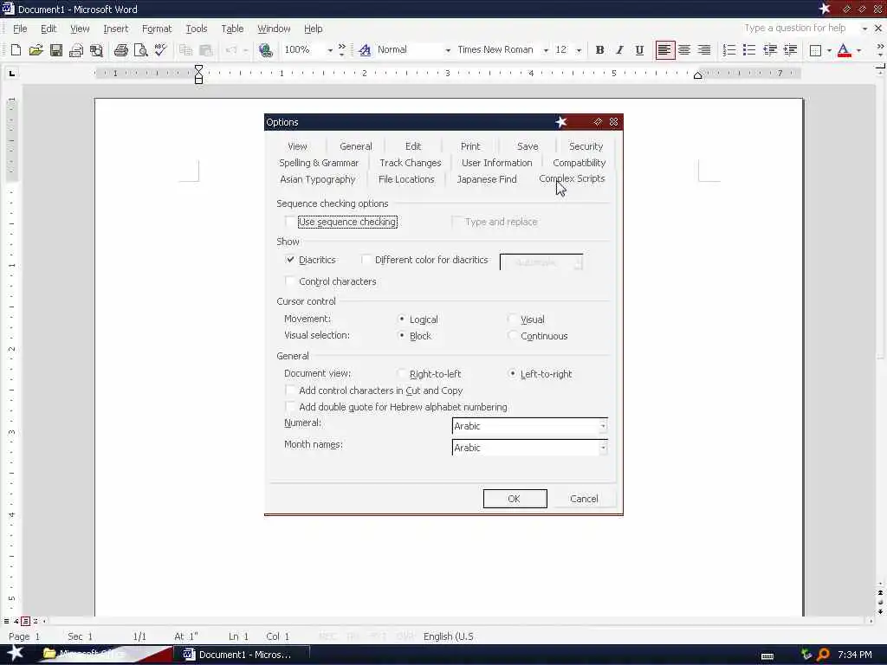The height and width of the screenshot is (665, 887).
Task: Enable double quote for Hebrew alphabet numbering
Action: 290,407
